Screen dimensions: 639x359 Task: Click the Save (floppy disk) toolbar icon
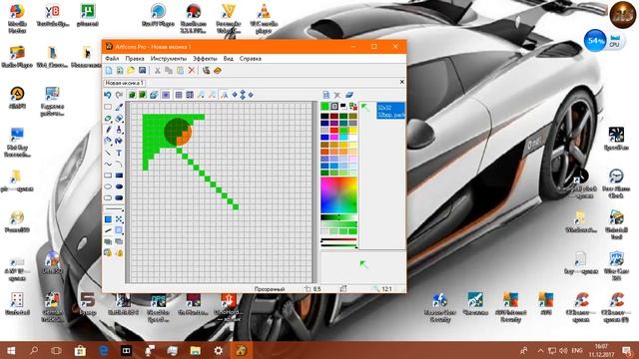pos(142,71)
